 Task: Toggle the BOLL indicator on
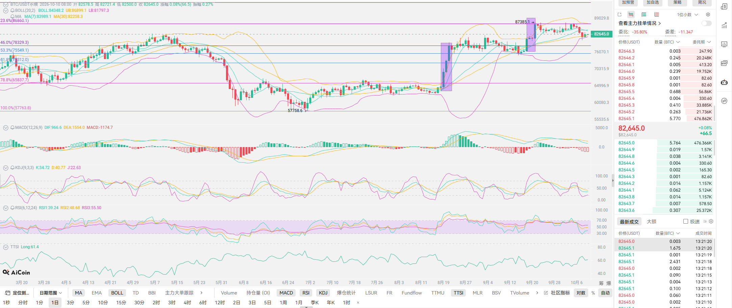pos(117,293)
